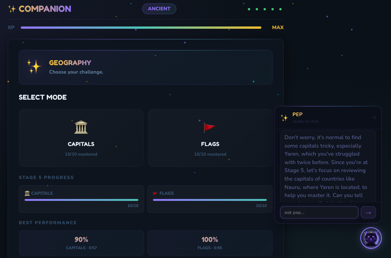This screenshot has height=258, width=391.
Task: Select the Flags mode card
Action: (210, 138)
